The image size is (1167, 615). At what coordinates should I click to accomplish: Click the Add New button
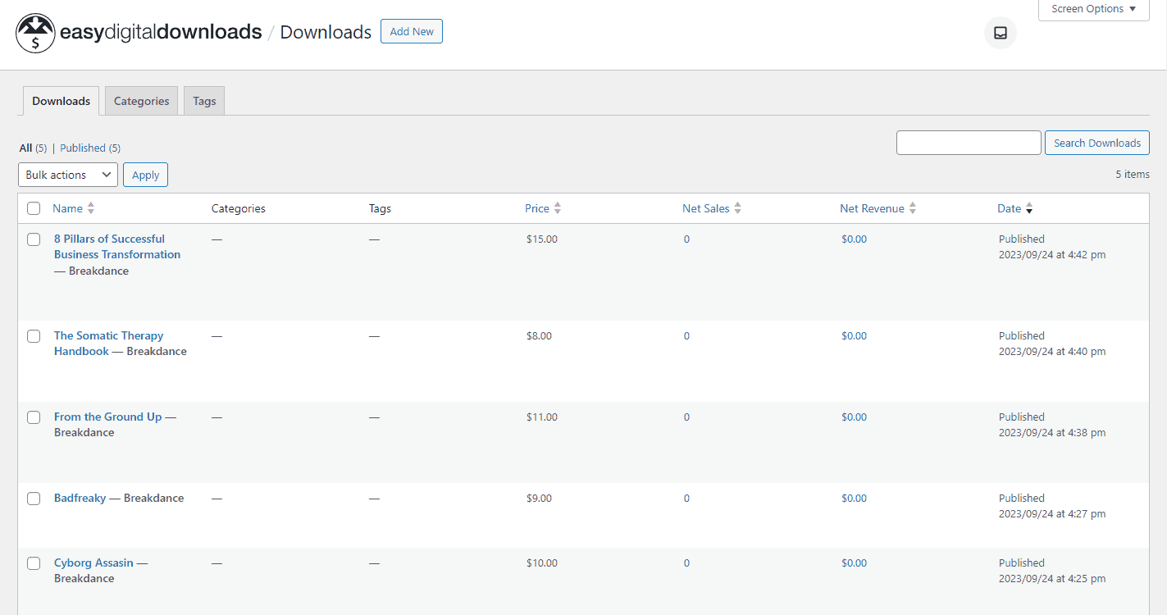[412, 32]
